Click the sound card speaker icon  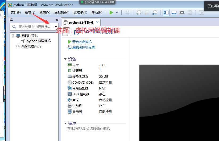click(69, 100)
